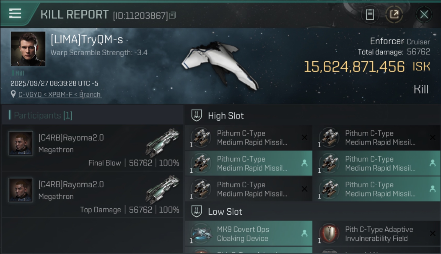Open Final Blow Rayoma2.0 participant entry

[92, 148]
